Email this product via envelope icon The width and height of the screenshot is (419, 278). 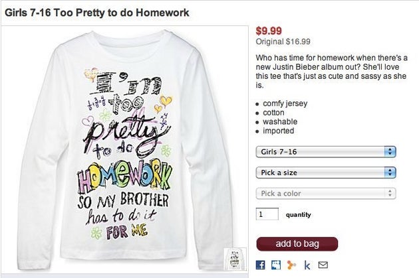(323, 265)
